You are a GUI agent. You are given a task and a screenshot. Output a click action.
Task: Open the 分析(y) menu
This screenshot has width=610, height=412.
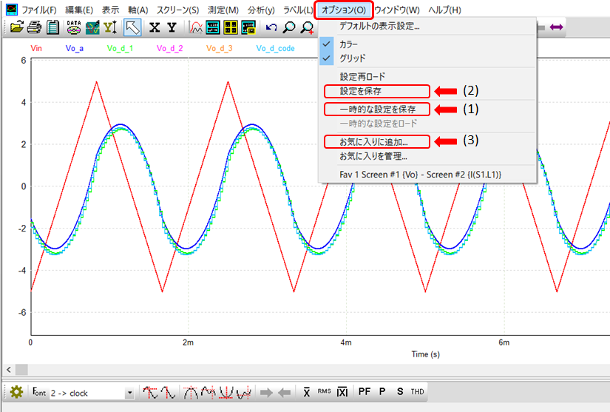[x=261, y=10]
